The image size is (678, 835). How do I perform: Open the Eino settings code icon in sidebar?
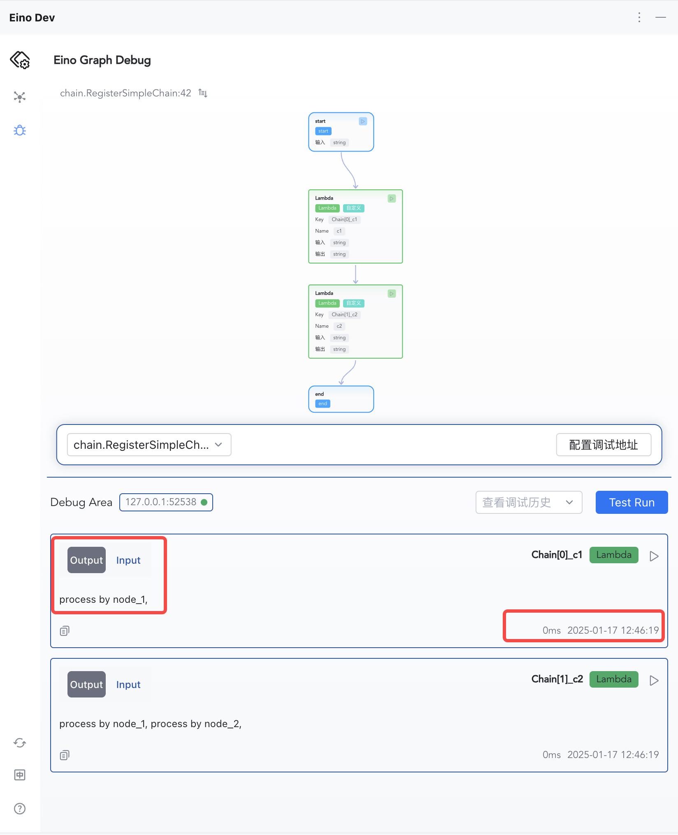point(20,60)
